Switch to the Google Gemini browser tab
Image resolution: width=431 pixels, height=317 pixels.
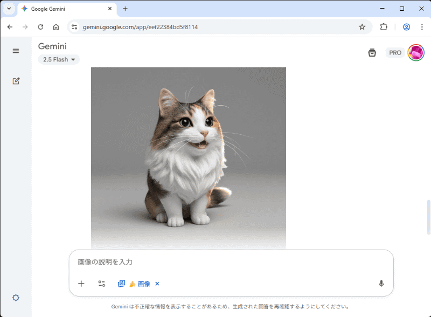[x=59, y=9]
